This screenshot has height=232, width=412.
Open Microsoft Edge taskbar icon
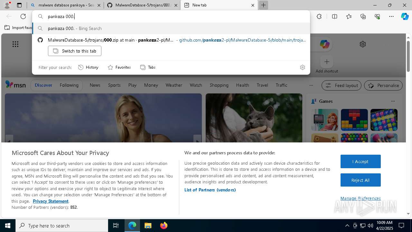[132, 226]
